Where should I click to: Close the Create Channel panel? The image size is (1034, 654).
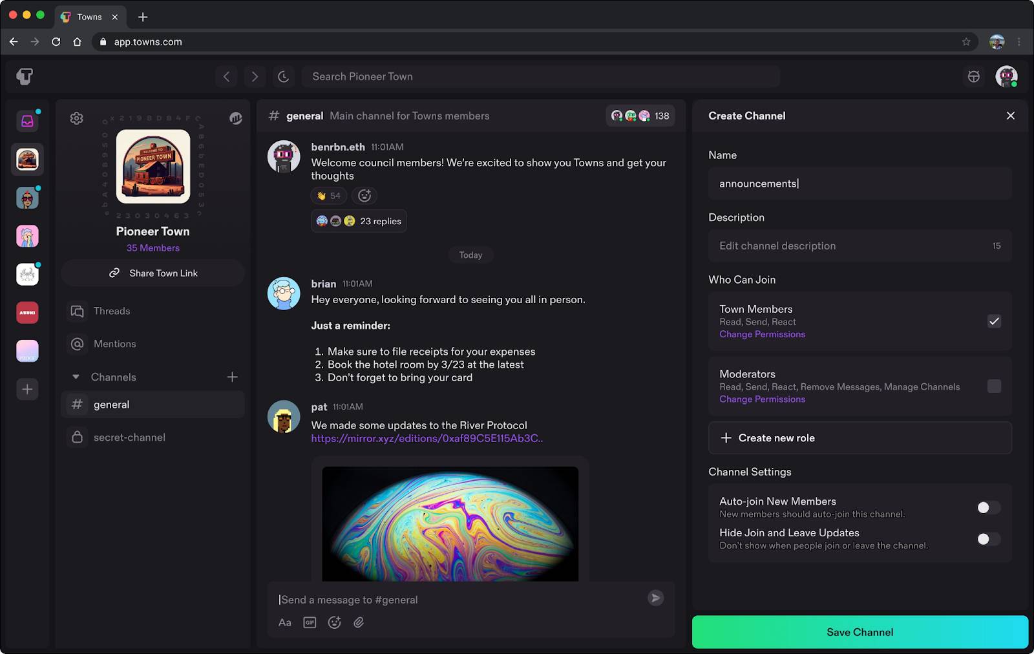(x=1011, y=116)
